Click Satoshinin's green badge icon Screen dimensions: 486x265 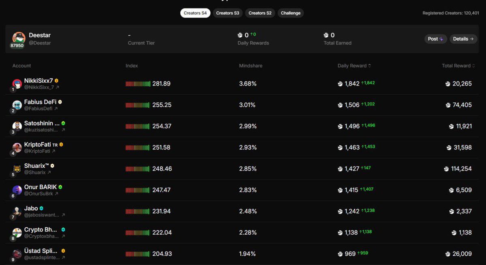63,123
